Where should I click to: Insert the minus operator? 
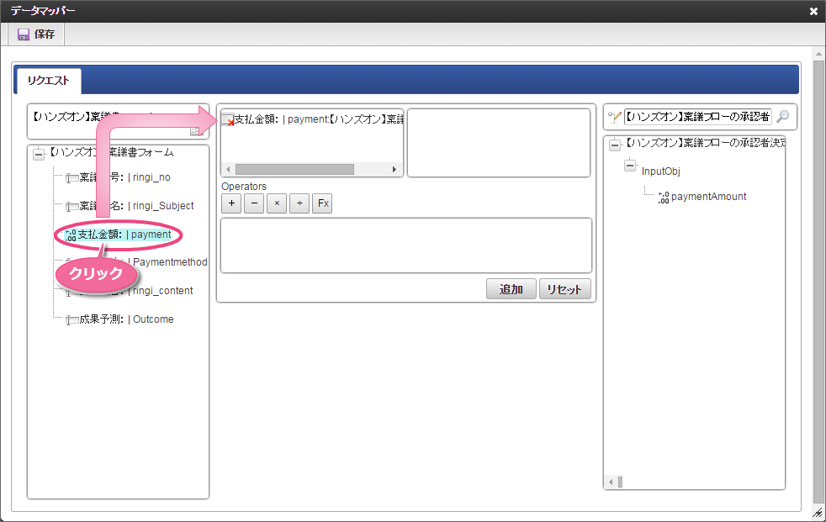click(x=254, y=203)
